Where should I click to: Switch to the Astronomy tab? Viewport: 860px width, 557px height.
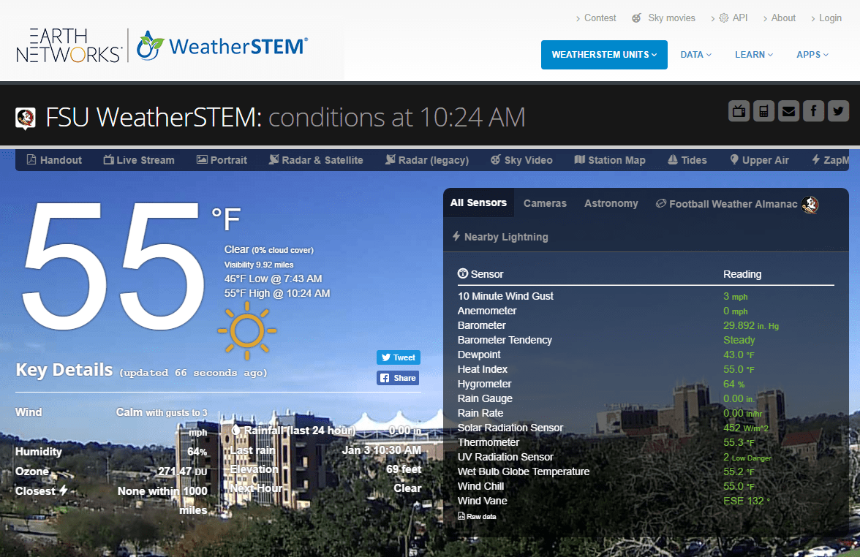click(611, 203)
